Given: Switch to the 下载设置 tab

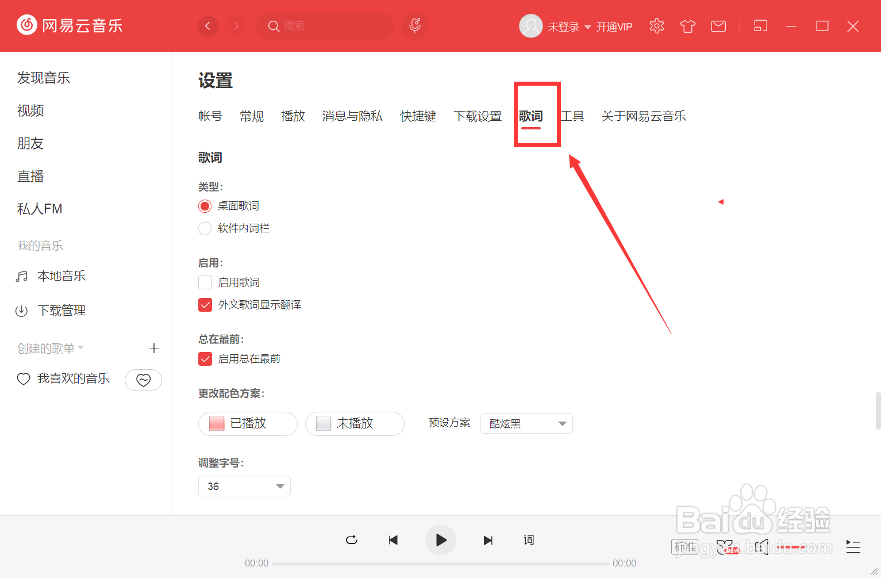Looking at the screenshot, I should [478, 116].
